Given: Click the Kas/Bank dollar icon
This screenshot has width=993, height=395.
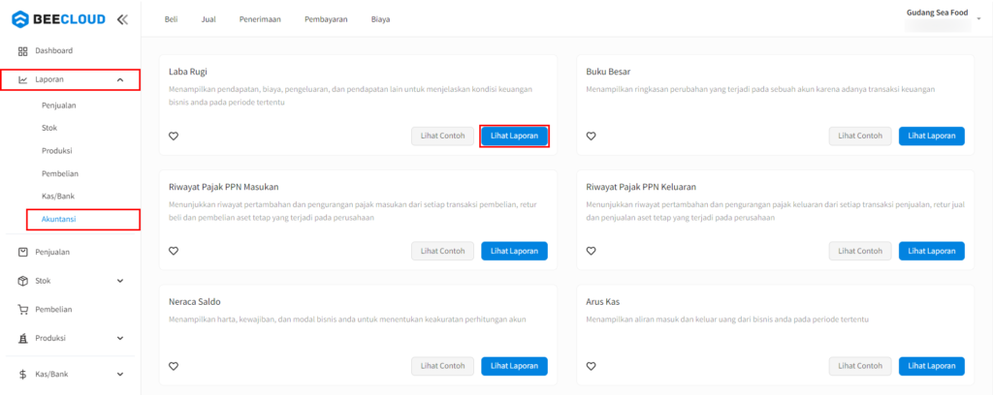Looking at the screenshot, I should (23, 374).
